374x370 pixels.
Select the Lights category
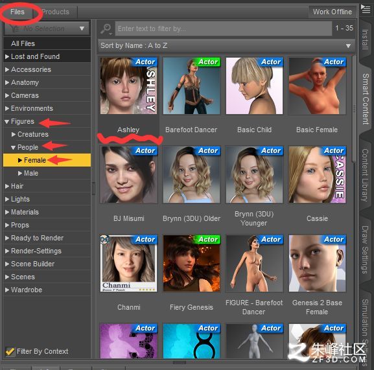pyautogui.click(x=47, y=199)
